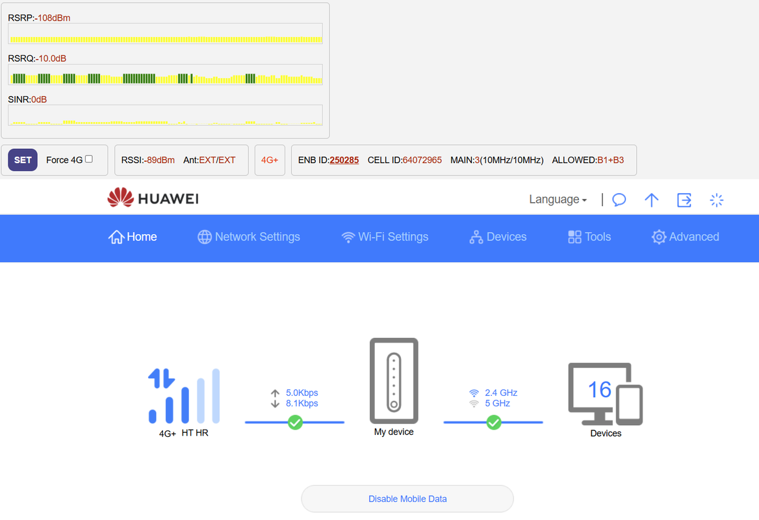759x520 pixels.
Task: Open the Wi-Fi Settings tab
Action: point(385,237)
